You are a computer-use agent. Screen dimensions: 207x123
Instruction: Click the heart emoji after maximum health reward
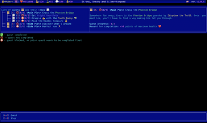coord(160,27)
